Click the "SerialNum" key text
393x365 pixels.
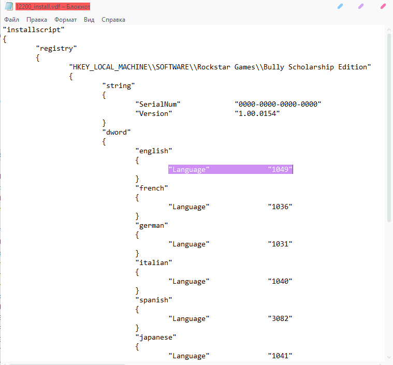tap(158, 104)
